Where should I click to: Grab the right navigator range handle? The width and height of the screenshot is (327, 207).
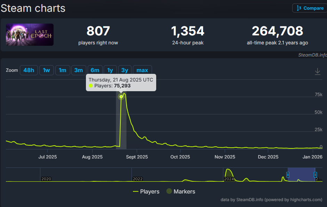point(315,174)
